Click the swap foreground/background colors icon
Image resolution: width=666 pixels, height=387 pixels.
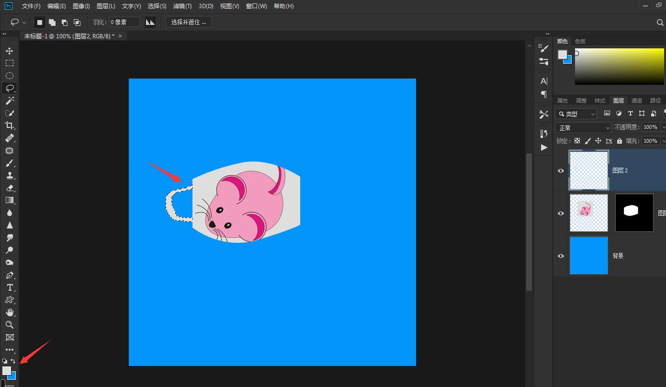click(13, 361)
